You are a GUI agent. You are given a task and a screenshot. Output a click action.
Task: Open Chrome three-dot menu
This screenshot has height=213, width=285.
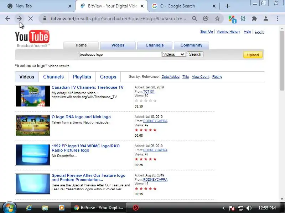(x=277, y=18)
